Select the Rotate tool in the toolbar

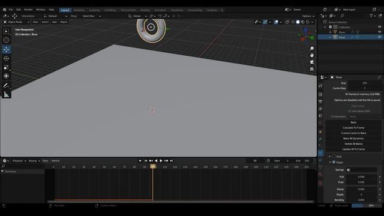coord(6,59)
